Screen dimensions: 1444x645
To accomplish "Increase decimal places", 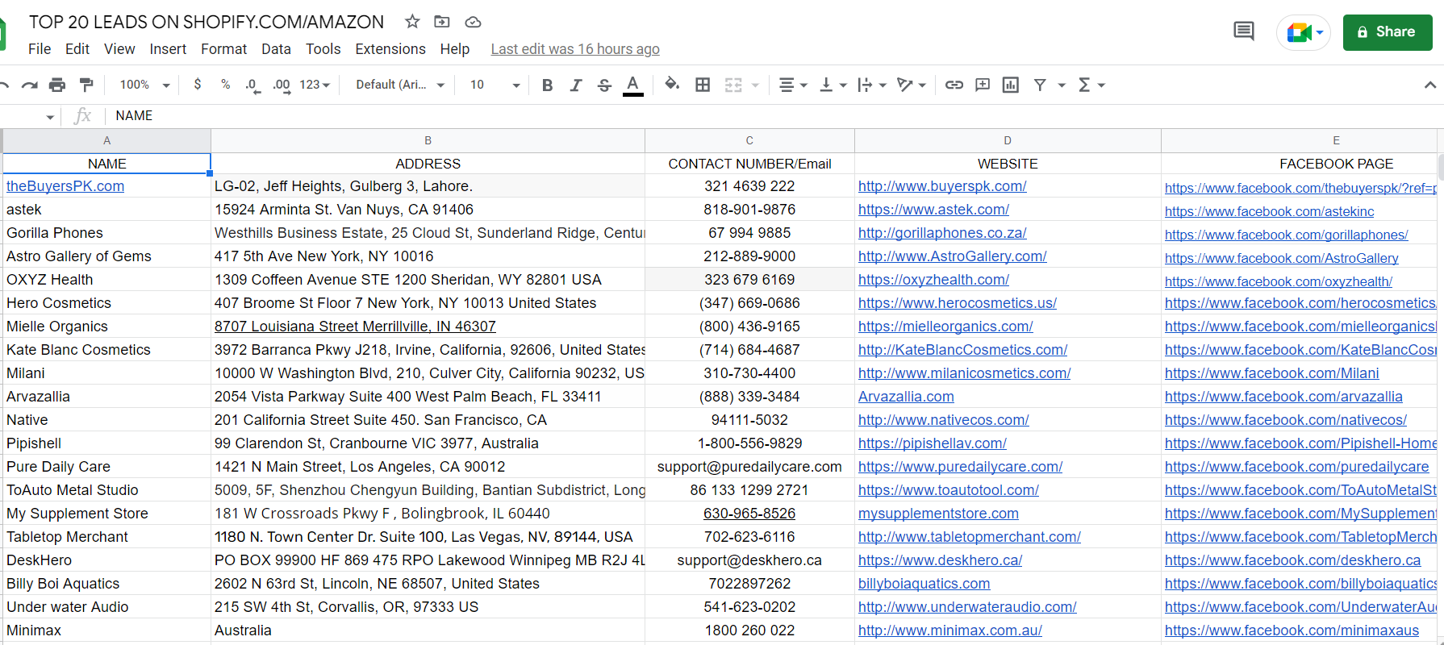I will (282, 85).
